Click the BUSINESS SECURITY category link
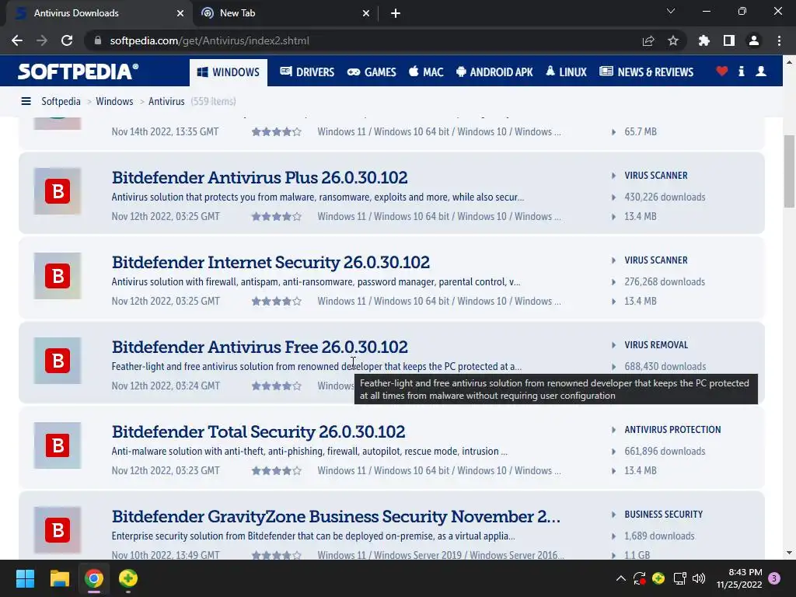This screenshot has width=796, height=597. (x=664, y=515)
